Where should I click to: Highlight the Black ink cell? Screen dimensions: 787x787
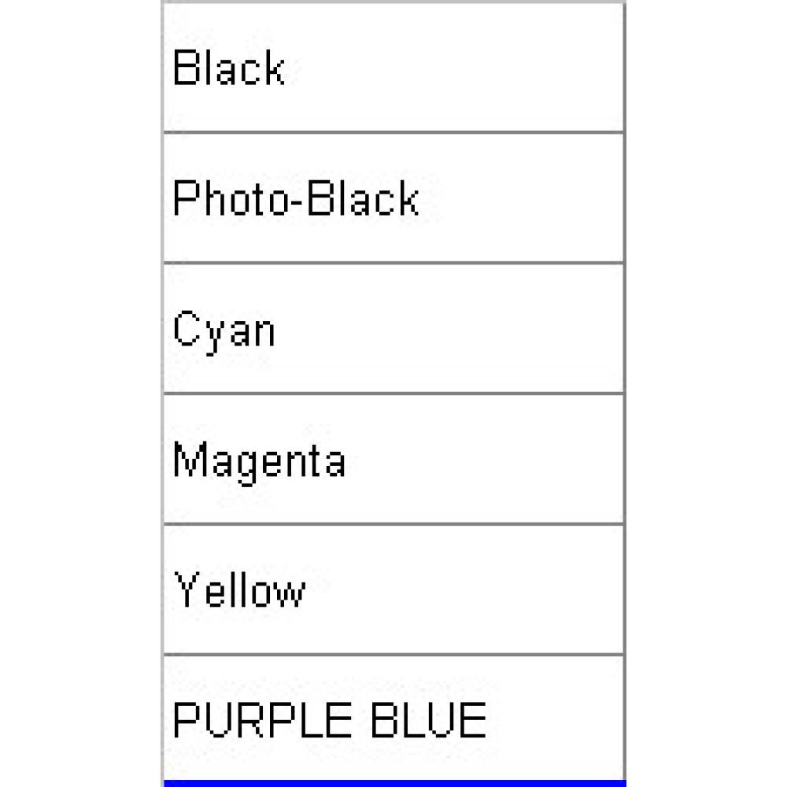pos(394,68)
